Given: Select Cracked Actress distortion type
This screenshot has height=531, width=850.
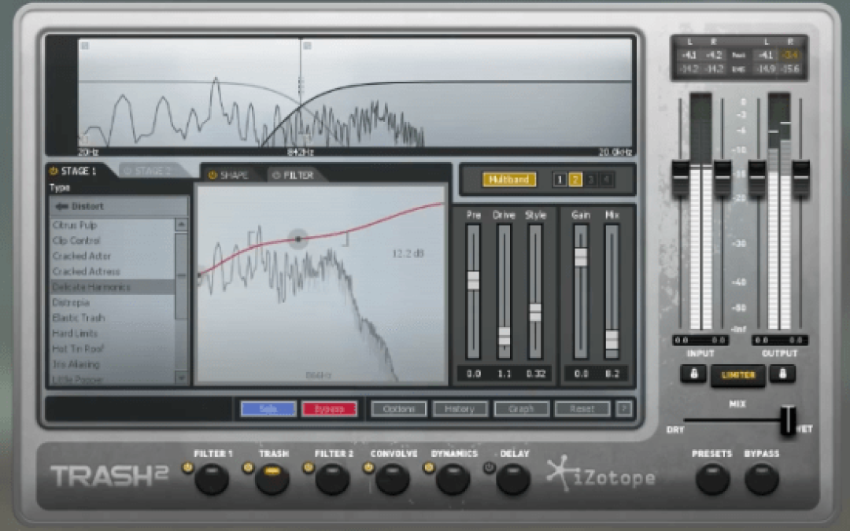Looking at the screenshot, I should 113,271.
